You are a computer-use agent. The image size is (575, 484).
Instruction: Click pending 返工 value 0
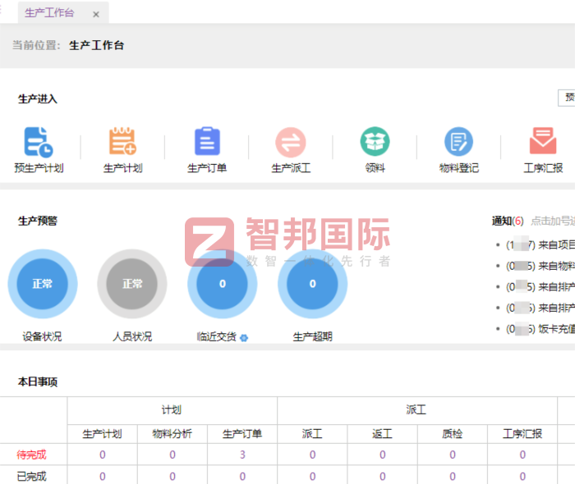(383, 454)
